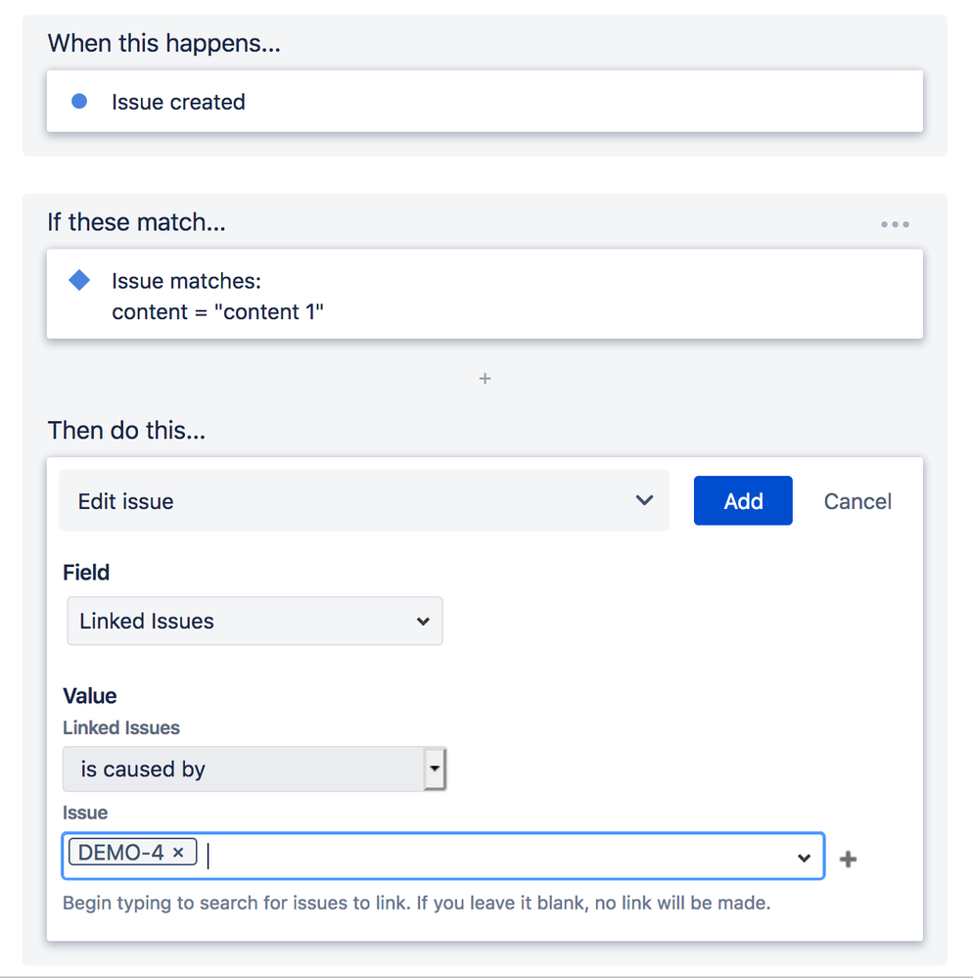Screen dimensions: 973x978
Task: Open the Field dropdown showing Linked Issues
Action: tap(255, 621)
